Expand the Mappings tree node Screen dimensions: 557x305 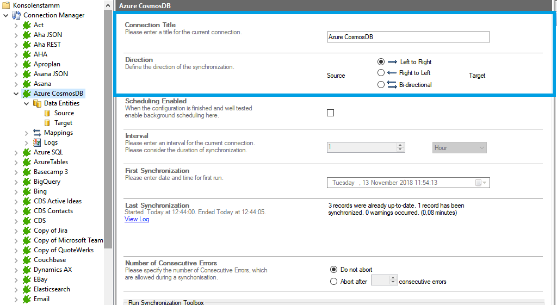pos(26,133)
